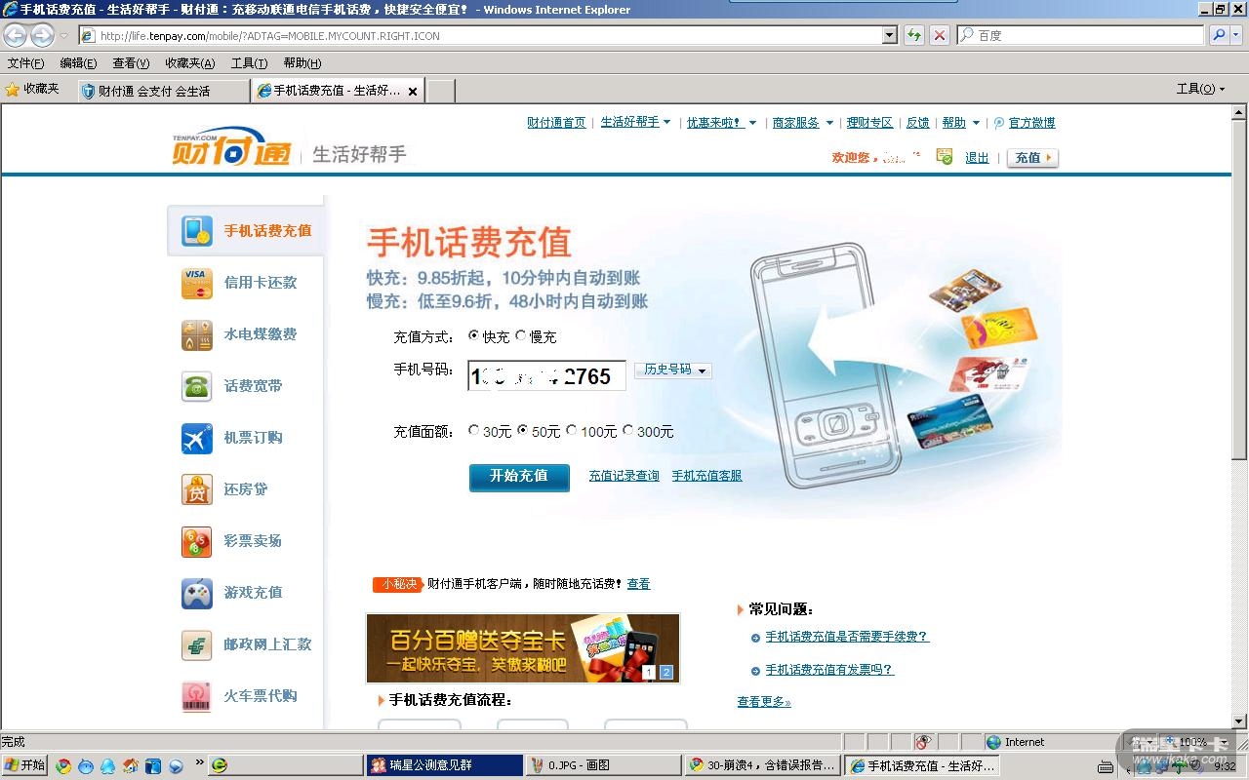Open the 帮助(H) menu in the menu bar
This screenshot has width=1249, height=780.
click(x=302, y=63)
